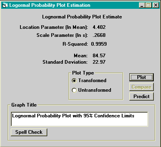The height and width of the screenshot is (147, 161).
Task: Click the Lognormal Probability Plot Estimate heading
Action: click(82, 17)
